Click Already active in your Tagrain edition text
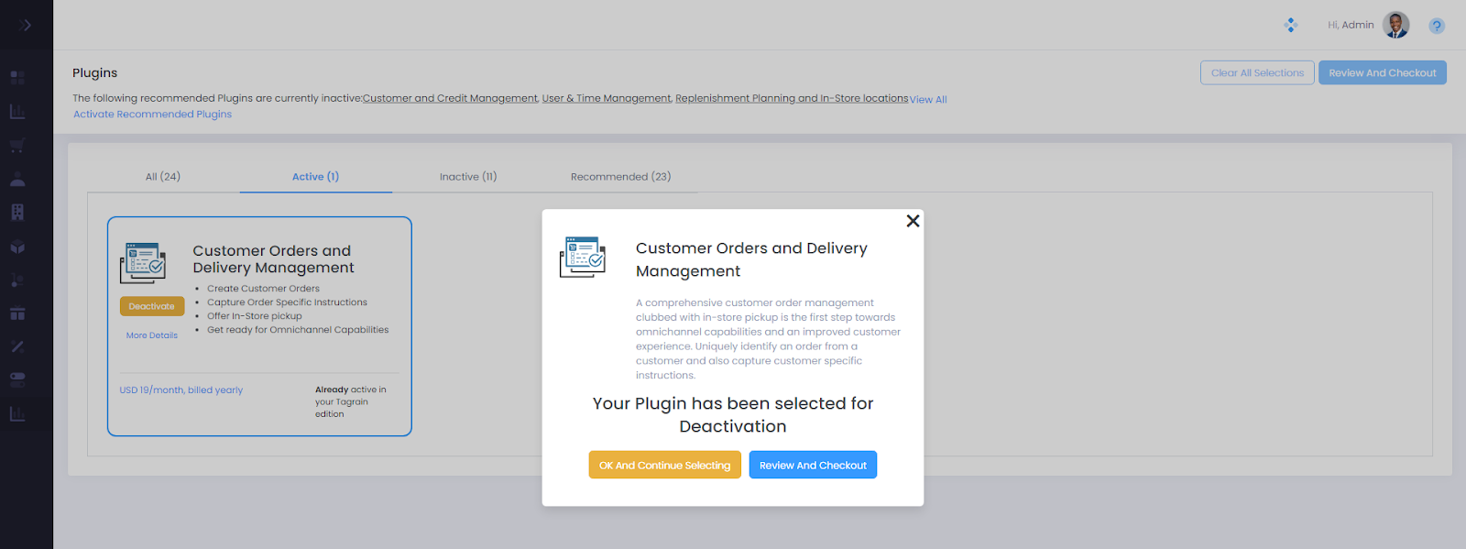This screenshot has height=549, width=1466. (x=351, y=401)
